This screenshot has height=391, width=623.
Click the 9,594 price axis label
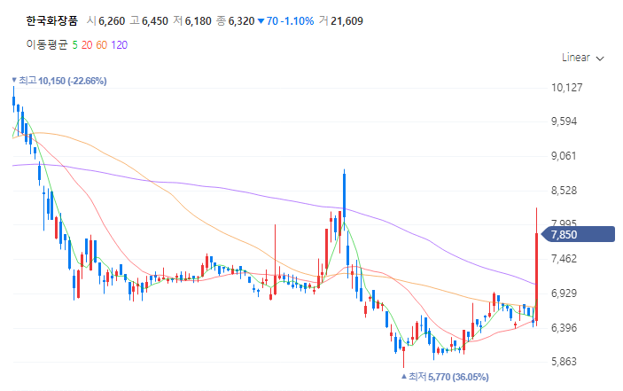click(x=564, y=121)
